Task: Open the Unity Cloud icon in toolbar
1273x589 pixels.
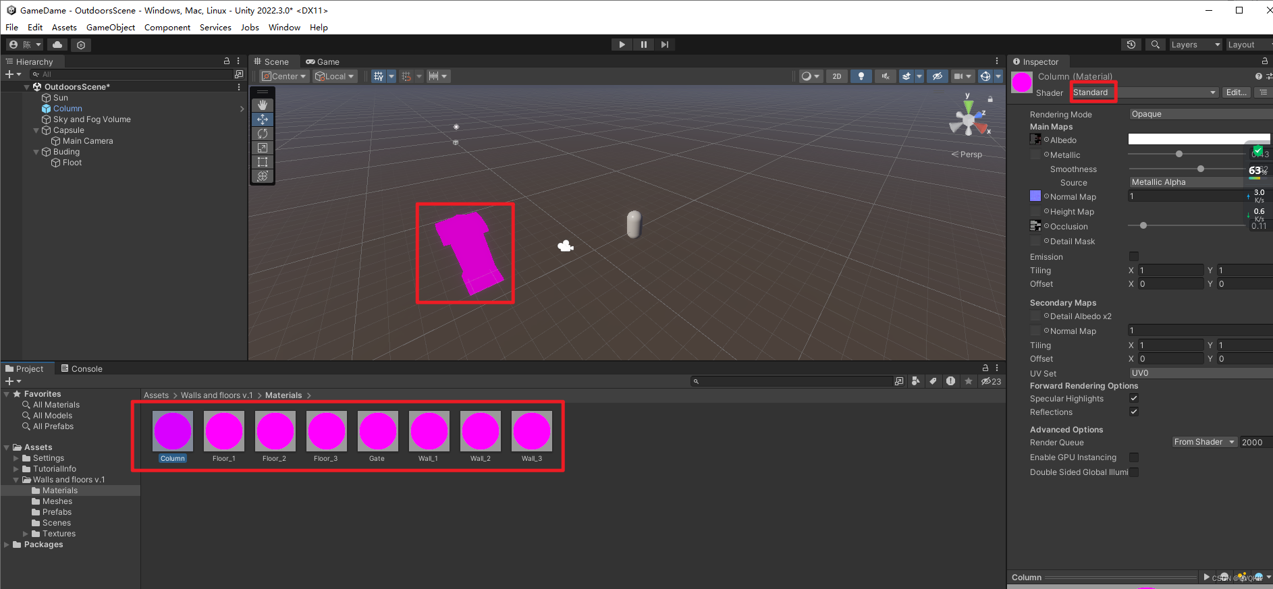Action: pyautogui.click(x=57, y=45)
